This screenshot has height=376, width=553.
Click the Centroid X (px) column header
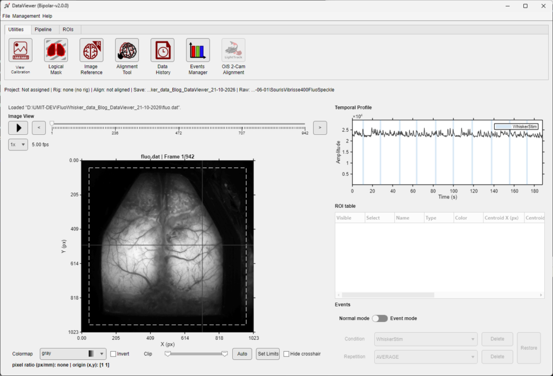[x=504, y=218]
